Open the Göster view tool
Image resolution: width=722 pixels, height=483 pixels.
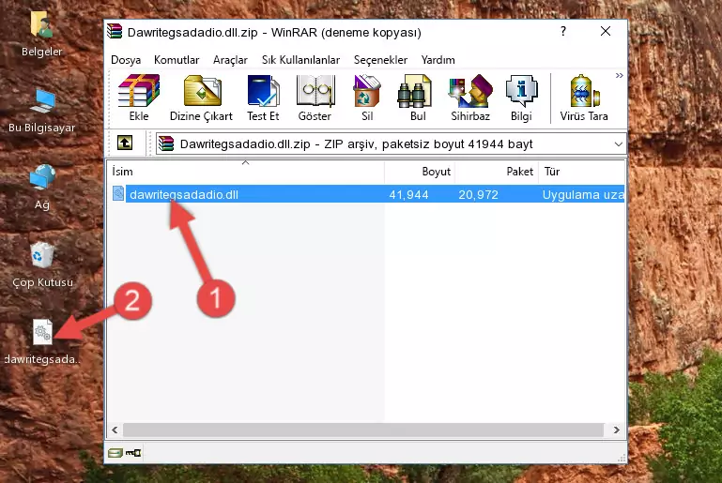[x=315, y=98]
